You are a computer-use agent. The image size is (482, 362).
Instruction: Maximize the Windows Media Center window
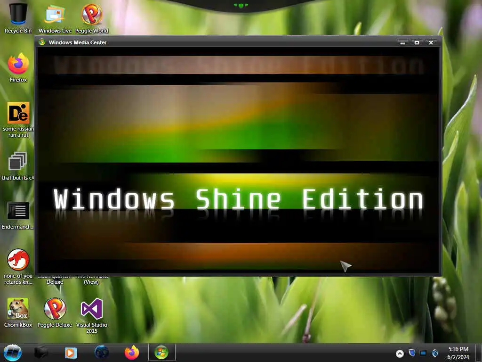[x=417, y=42]
